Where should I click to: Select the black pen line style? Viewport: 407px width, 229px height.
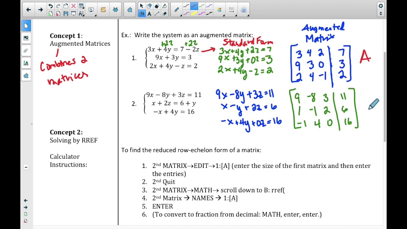186,6
